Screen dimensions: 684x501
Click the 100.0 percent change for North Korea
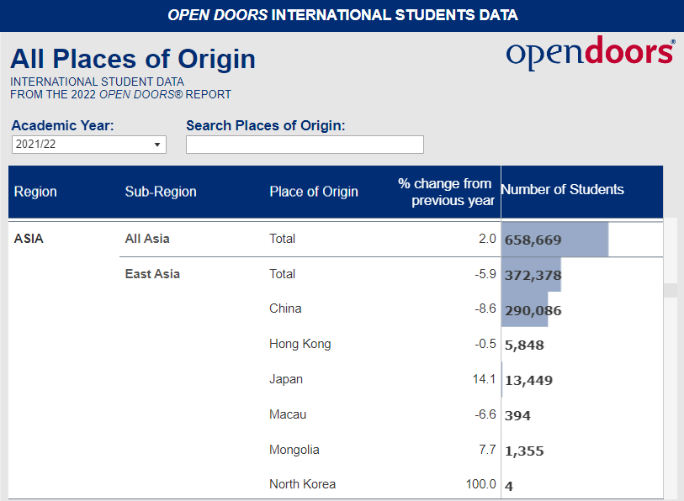pos(480,484)
